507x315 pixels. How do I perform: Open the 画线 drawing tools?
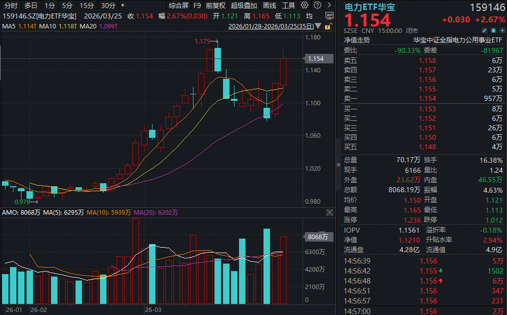tap(269, 5)
